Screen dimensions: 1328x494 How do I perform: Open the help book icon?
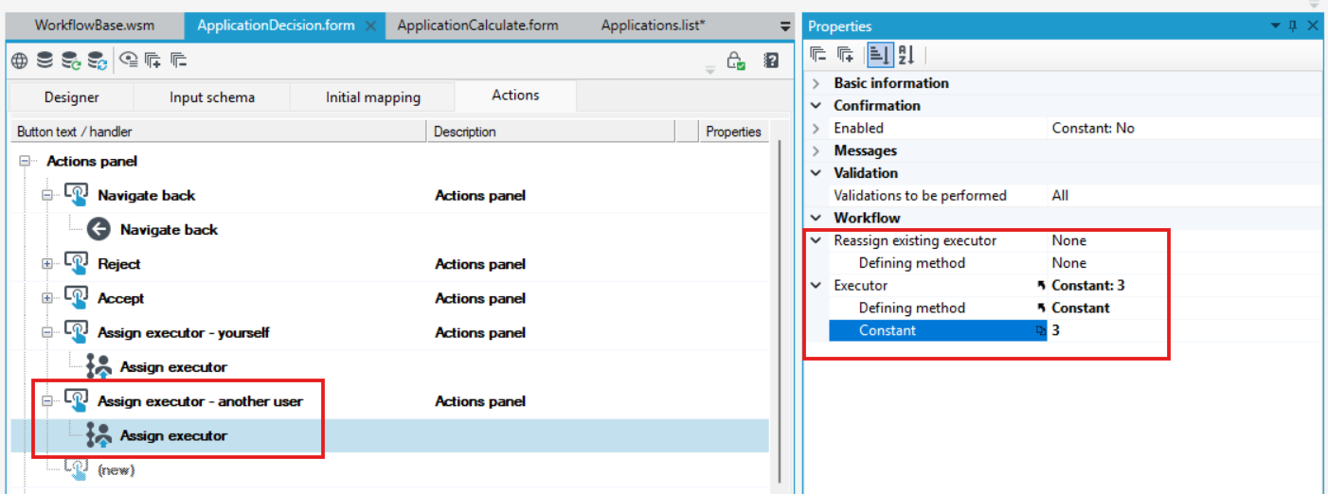pos(771,61)
